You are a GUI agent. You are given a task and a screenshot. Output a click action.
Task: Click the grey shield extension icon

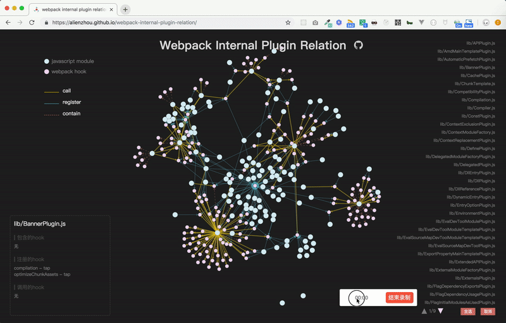coord(445,23)
